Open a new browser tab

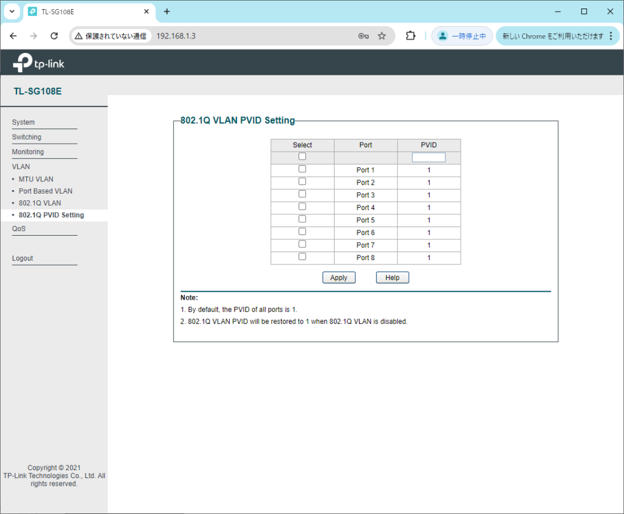point(167,12)
